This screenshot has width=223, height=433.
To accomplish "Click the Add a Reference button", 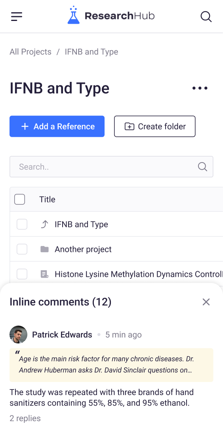I will point(57,126).
